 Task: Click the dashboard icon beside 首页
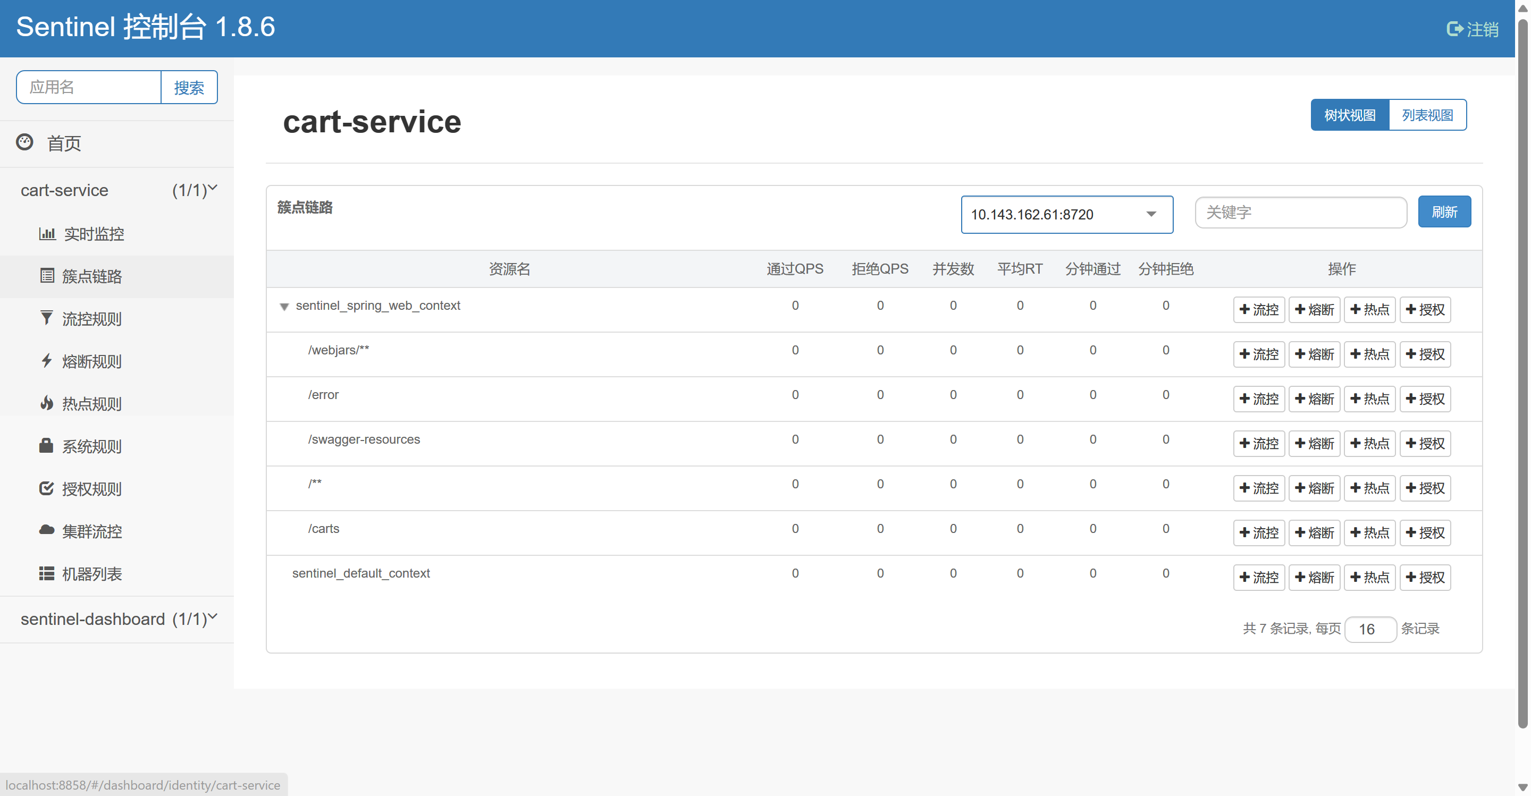click(x=24, y=142)
